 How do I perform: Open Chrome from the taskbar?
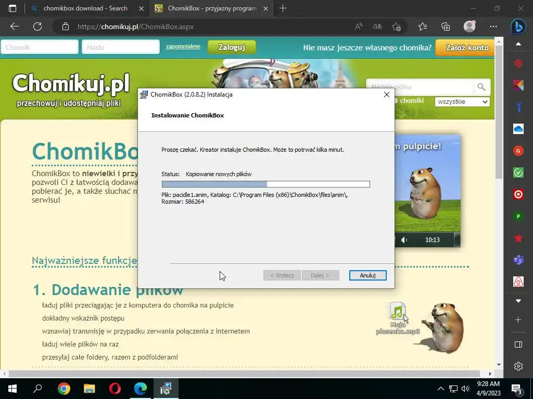(64, 389)
